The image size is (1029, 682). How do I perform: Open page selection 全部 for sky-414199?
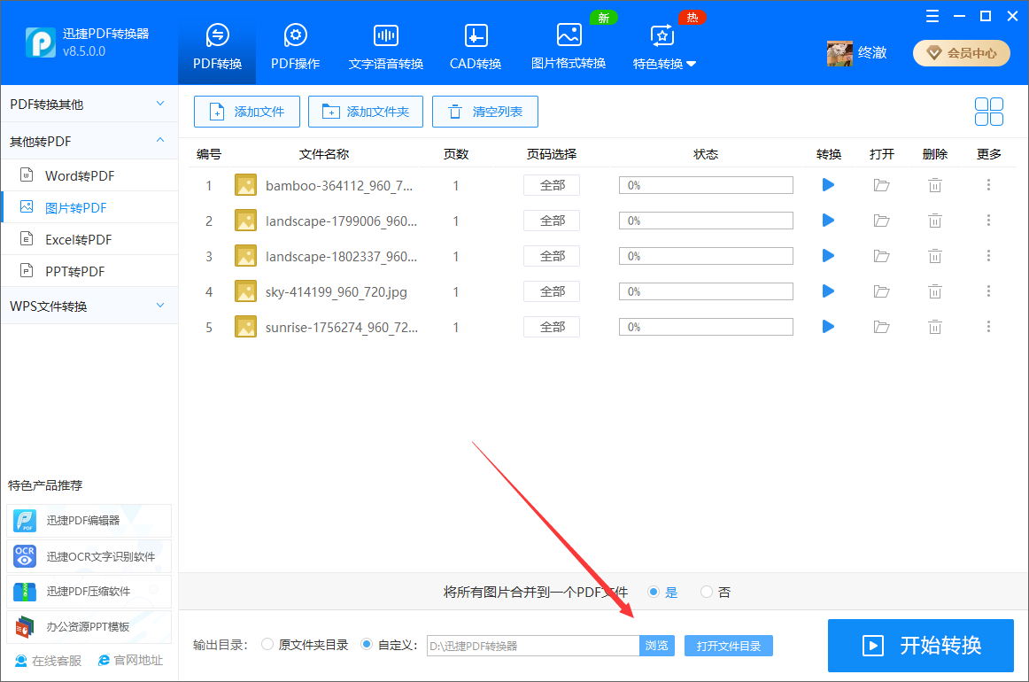coord(551,292)
